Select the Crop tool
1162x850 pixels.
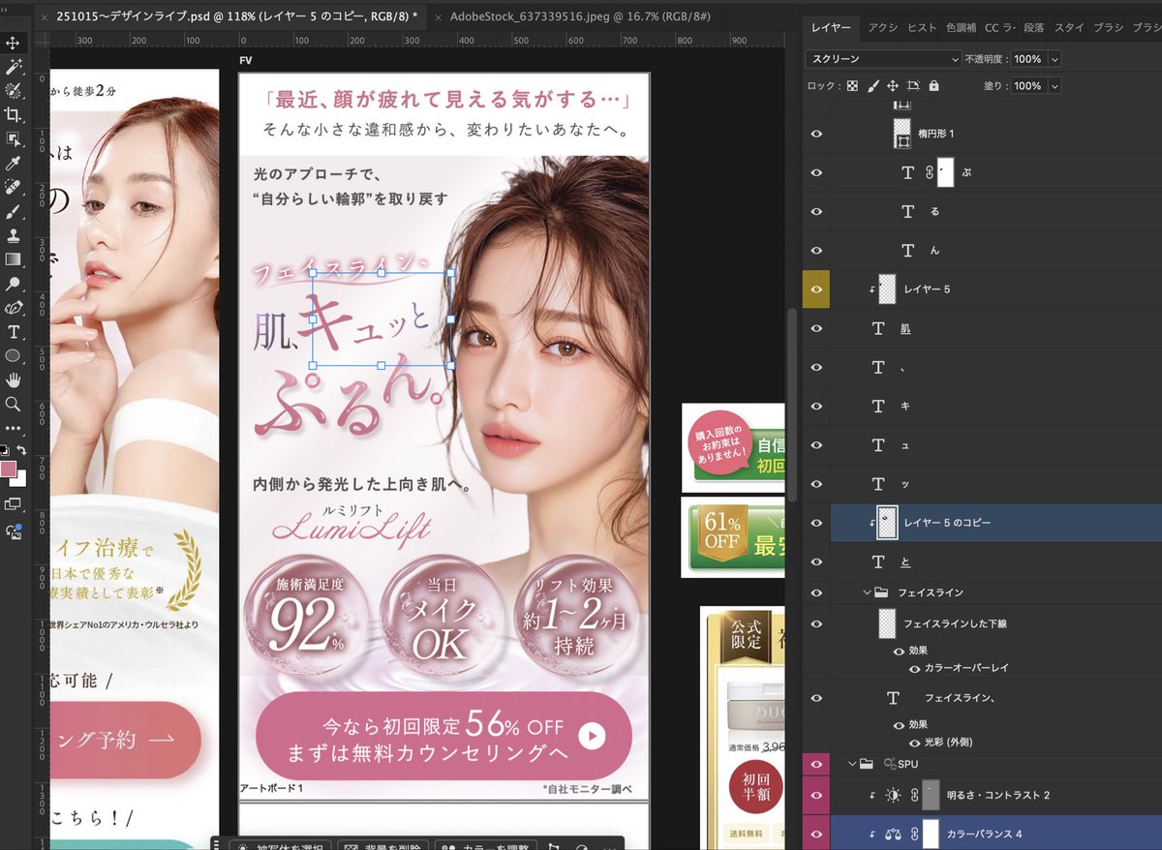(14, 115)
